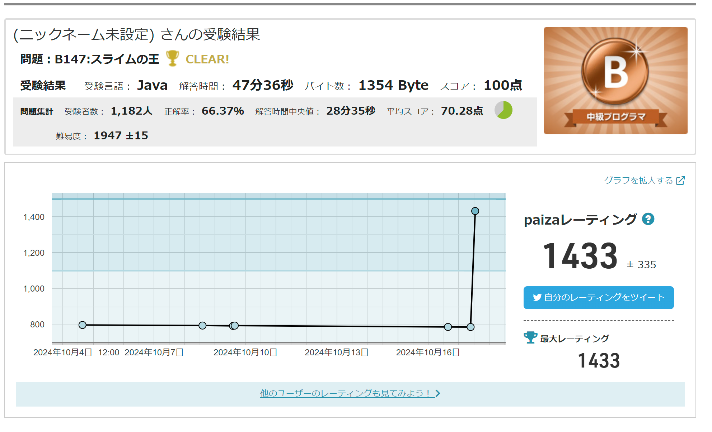Click the paiza rating help question icon
Screen dimensions: 712x432
tap(648, 219)
